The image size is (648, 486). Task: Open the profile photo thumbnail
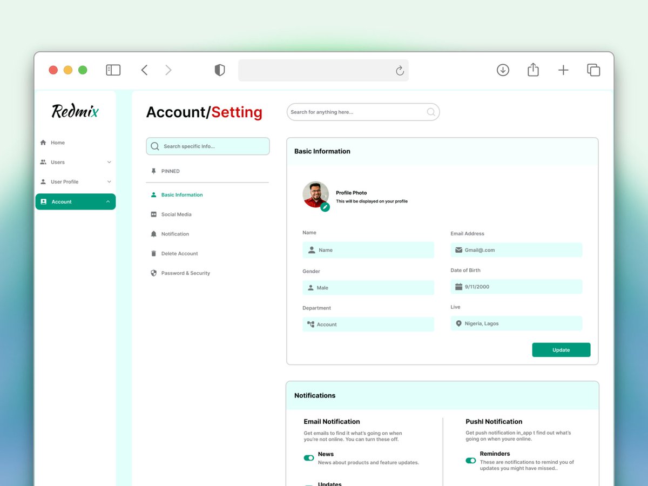pyautogui.click(x=316, y=194)
